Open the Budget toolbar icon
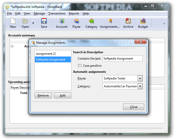 143,21
